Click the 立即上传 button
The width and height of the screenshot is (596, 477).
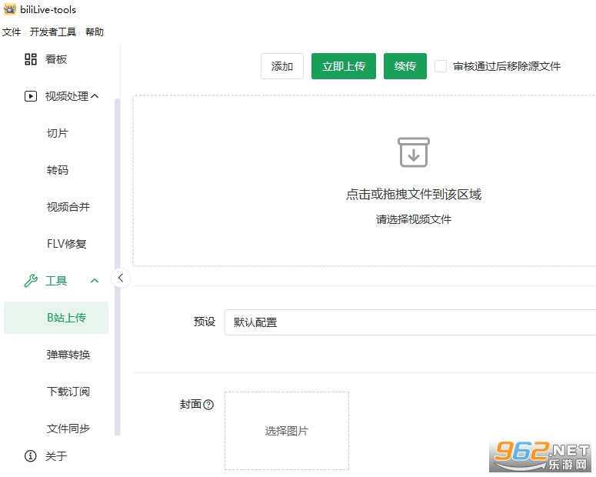344,66
